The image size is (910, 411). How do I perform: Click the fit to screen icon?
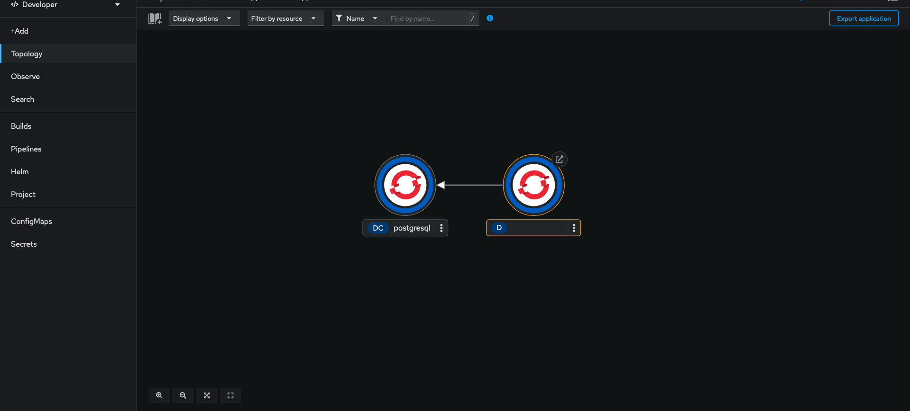click(207, 395)
